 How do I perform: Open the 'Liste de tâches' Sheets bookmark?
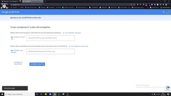[x=124, y=7]
